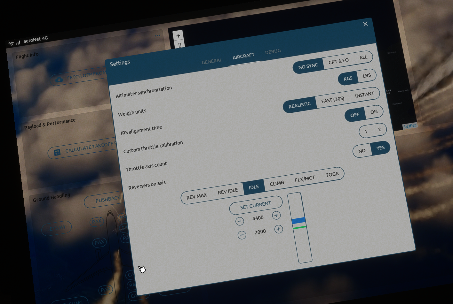Image resolution: width=453 pixels, height=304 pixels.
Task: Zoom in the map with plus icon
Action: point(178,35)
